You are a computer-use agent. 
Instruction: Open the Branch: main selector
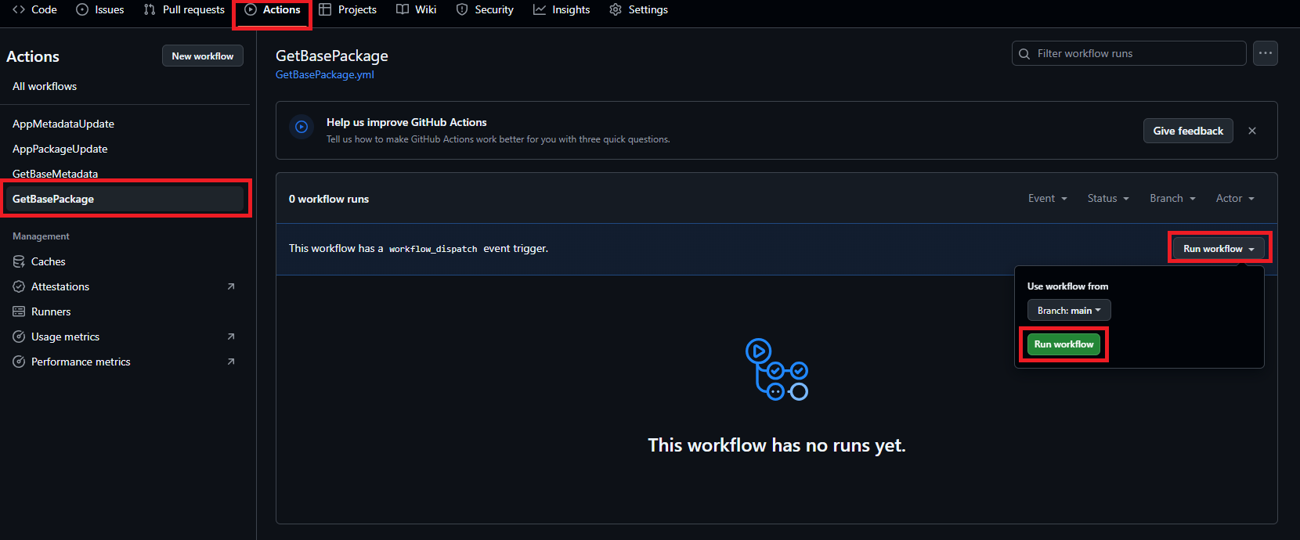point(1069,310)
